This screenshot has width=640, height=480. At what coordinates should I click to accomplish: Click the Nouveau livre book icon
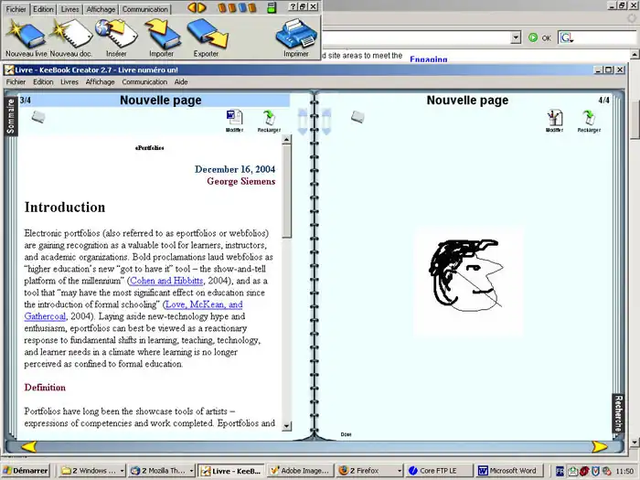27,34
